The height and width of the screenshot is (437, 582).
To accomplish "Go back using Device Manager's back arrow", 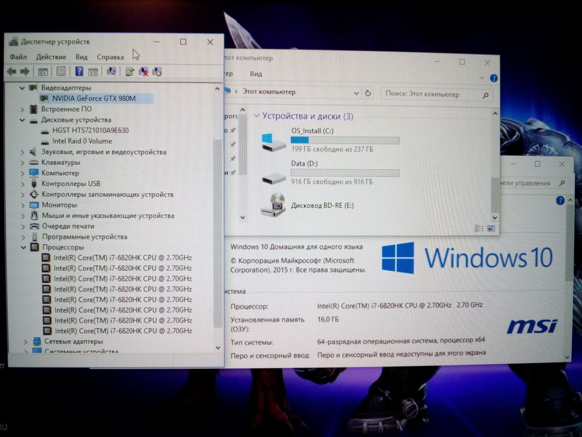I will click(x=11, y=71).
